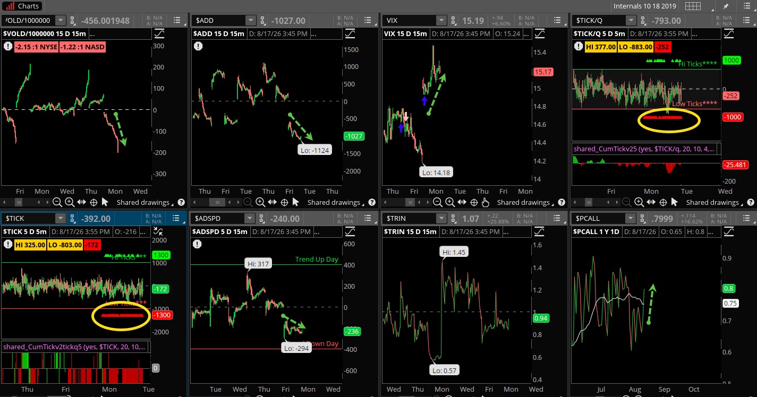757x397 pixels.
Task: Open Shared drawings menu under $ADD chart
Action: point(336,202)
